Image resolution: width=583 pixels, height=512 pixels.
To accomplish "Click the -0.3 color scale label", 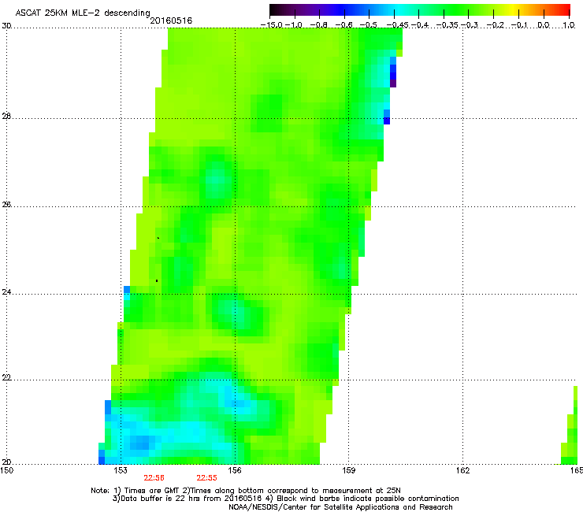I will [x=470, y=25].
